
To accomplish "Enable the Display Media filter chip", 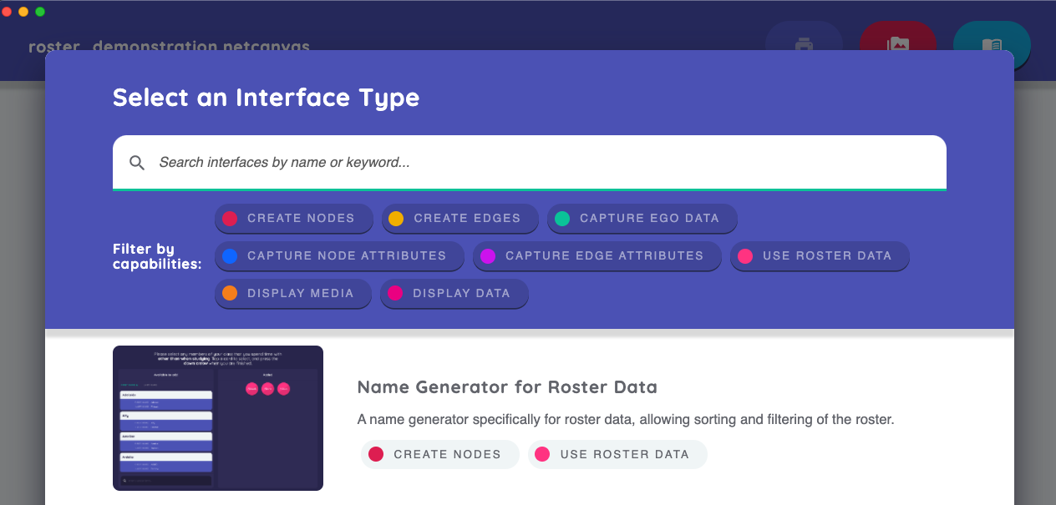I will 292,294.
